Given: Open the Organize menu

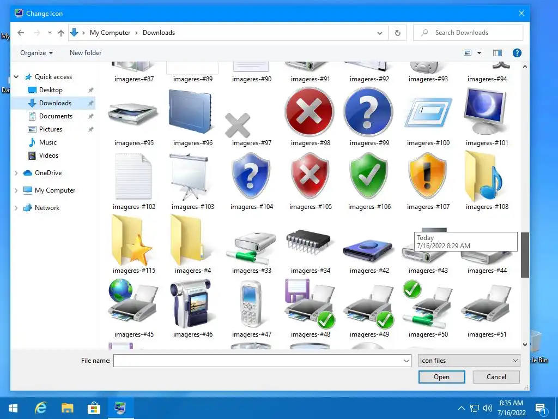Looking at the screenshot, I should (37, 53).
